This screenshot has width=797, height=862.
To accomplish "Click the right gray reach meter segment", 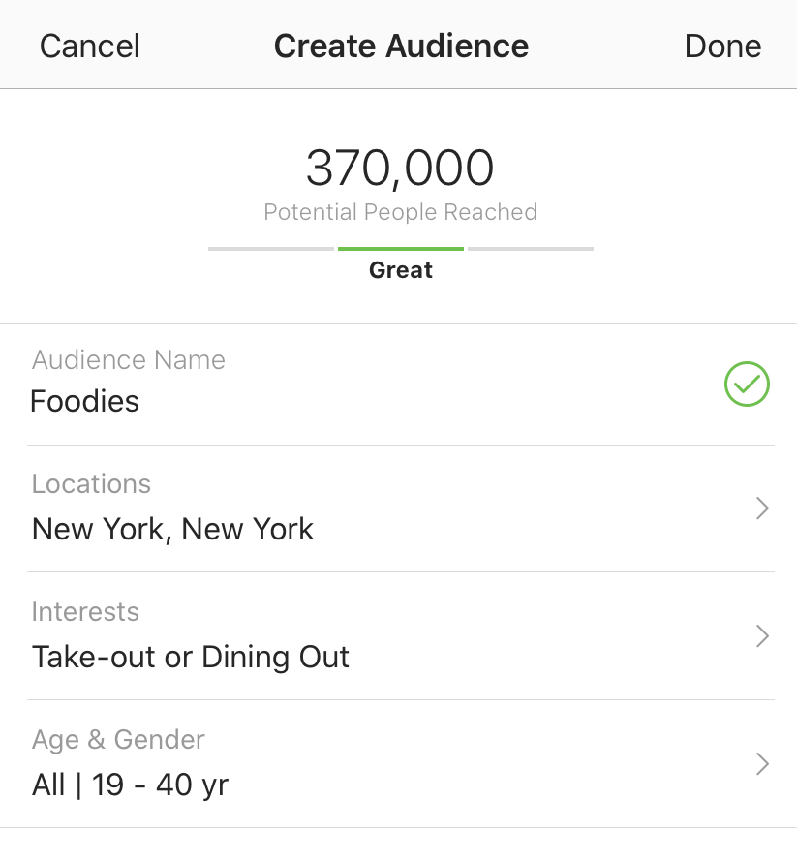I will point(531,249).
